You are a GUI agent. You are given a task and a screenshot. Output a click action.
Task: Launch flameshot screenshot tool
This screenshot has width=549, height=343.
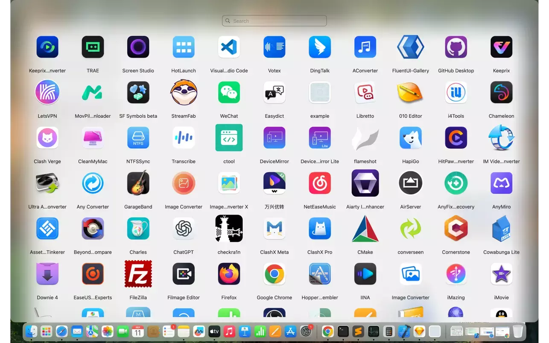coord(365,138)
